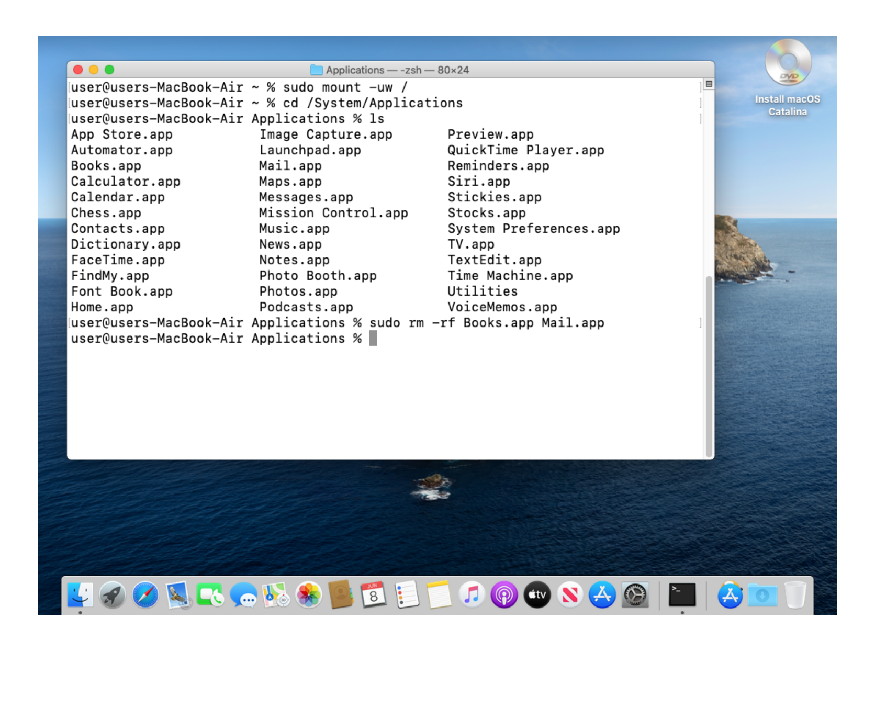Click the 'sudo mount -uw /' command text
The height and width of the screenshot is (719, 875).
(345, 87)
